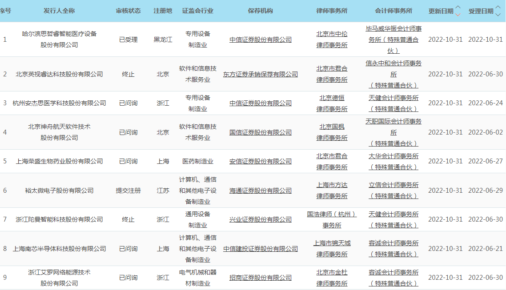Sort 受理日期 descending with down arrow
This screenshot has height=290, width=506.
pos(498,14)
